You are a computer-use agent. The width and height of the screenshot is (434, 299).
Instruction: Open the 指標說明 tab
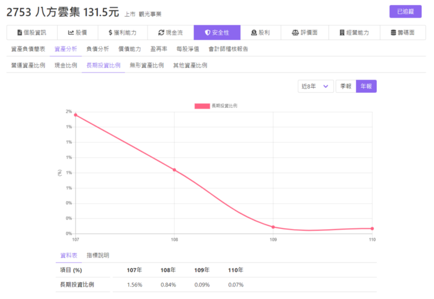click(98, 255)
